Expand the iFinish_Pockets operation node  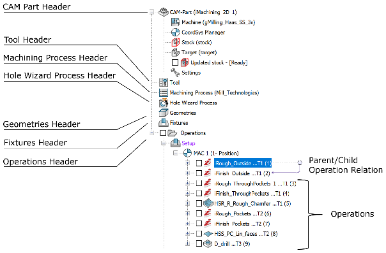pyautogui.click(x=188, y=223)
